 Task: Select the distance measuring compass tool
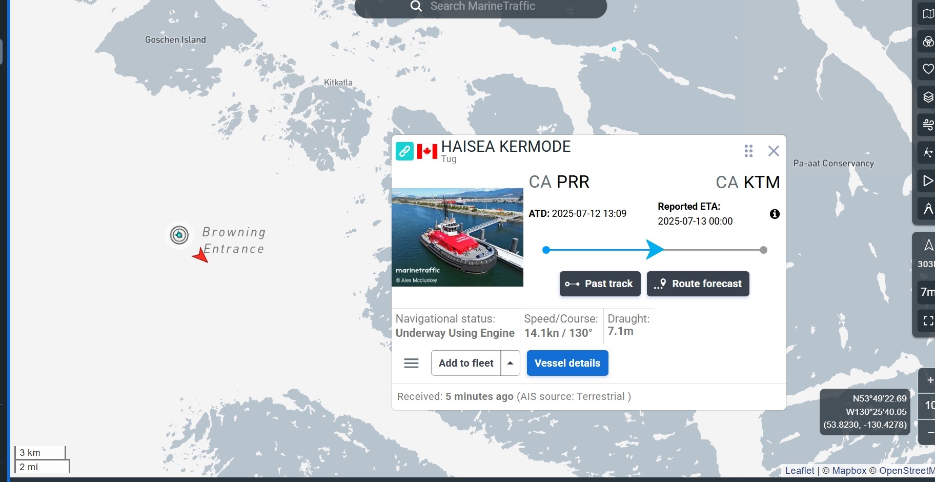(x=927, y=208)
